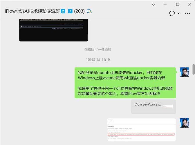
Task: Open the iFlow login screenshot image
Action: click(141, 129)
